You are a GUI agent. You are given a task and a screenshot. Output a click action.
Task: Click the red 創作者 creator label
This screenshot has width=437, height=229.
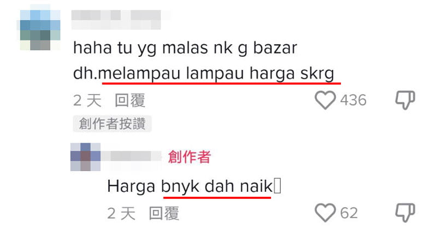click(189, 157)
